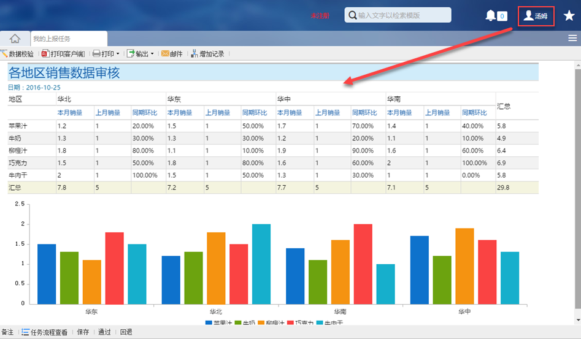Click the 回退 button
This screenshot has height=339, width=581.
126,332
